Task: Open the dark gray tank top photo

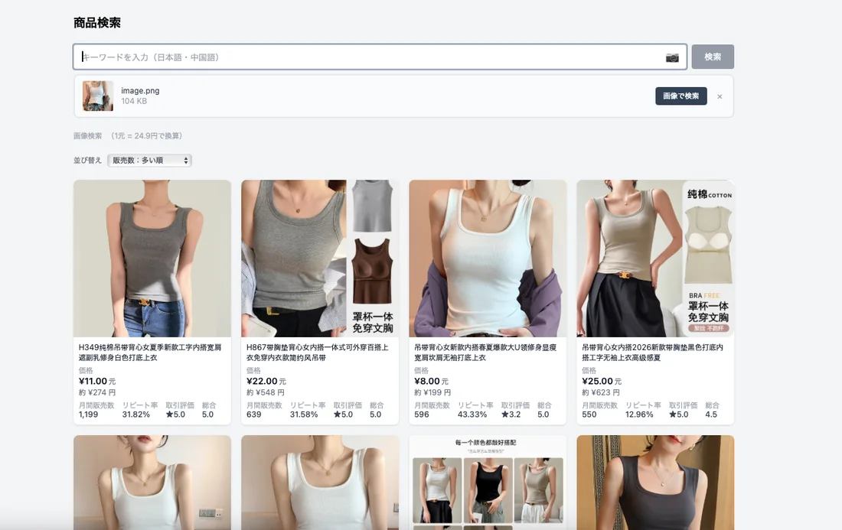Action: (655, 483)
